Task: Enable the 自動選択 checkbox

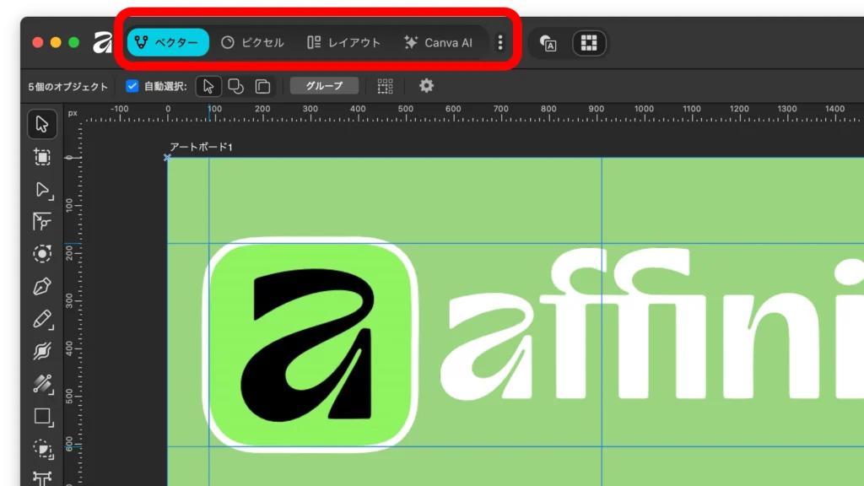Action: (130, 85)
